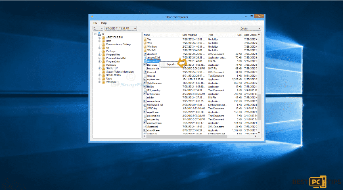Click the Recovery folder icon

(x=104, y=65)
